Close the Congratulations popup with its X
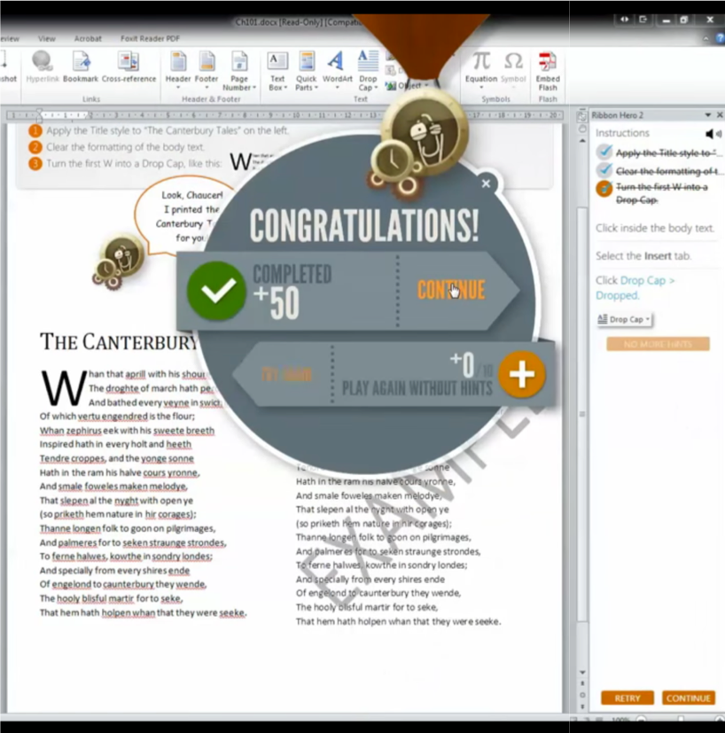 click(x=486, y=183)
